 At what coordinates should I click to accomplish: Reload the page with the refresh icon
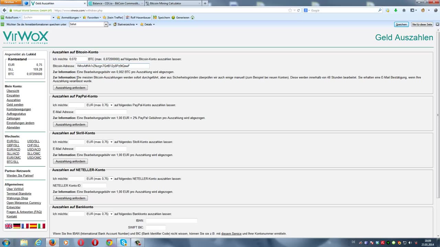coord(298,10)
